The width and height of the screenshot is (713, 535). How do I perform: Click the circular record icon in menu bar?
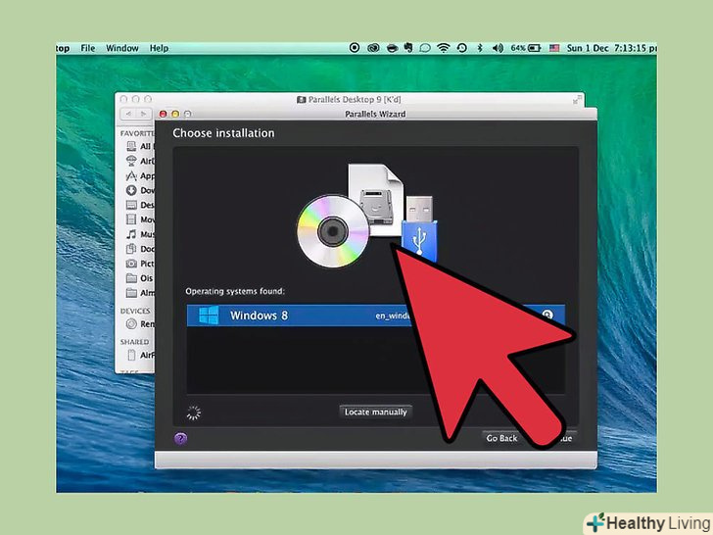coord(355,48)
